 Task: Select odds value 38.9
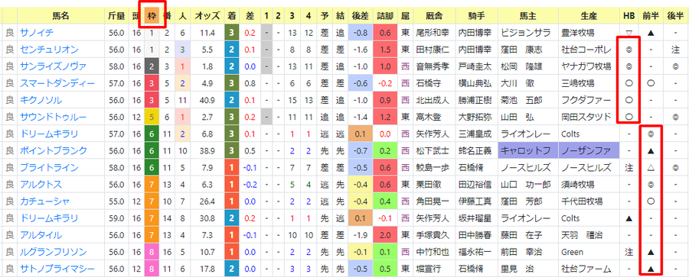(x=207, y=151)
